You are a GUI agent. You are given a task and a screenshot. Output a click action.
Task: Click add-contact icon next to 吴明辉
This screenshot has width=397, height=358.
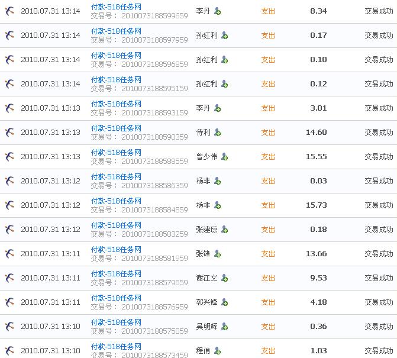coord(224,327)
